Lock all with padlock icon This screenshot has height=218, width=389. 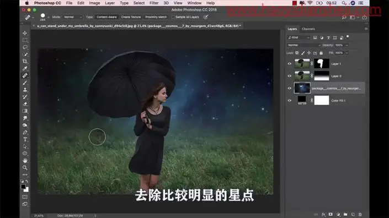(x=321, y=53)
